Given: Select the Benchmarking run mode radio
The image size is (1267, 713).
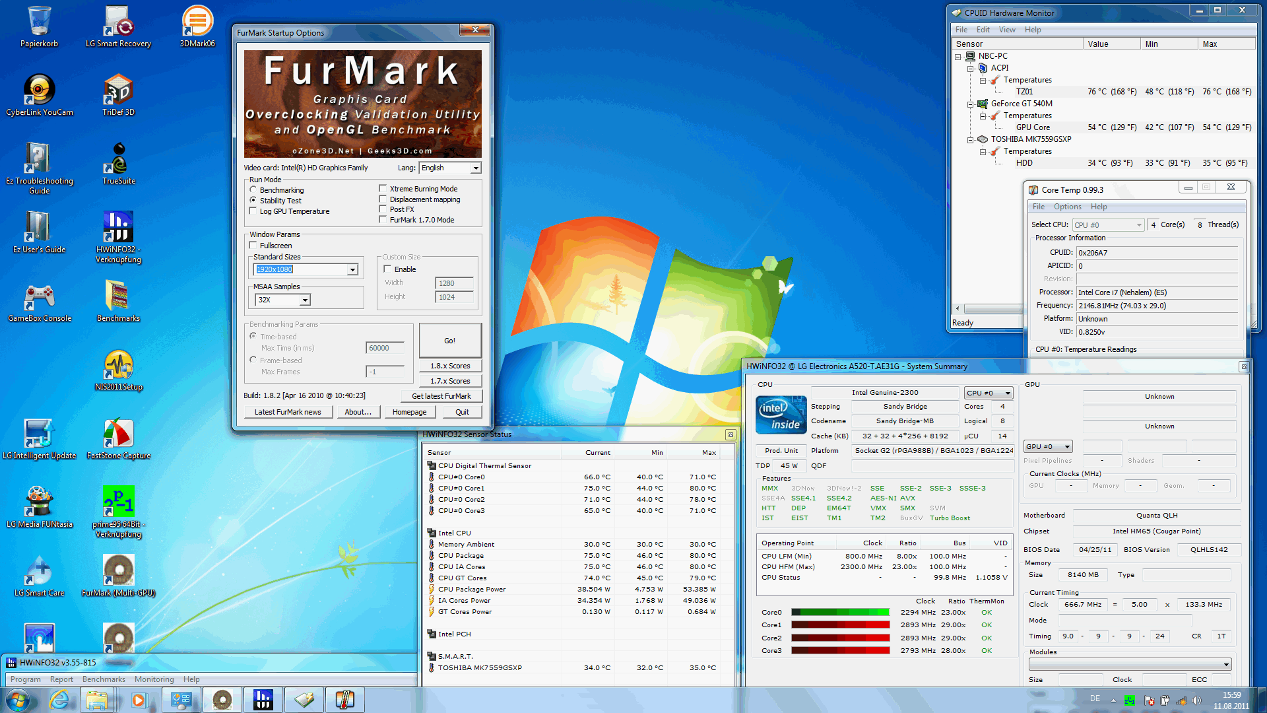Looking at the screenshot, I should click(253, 190).
